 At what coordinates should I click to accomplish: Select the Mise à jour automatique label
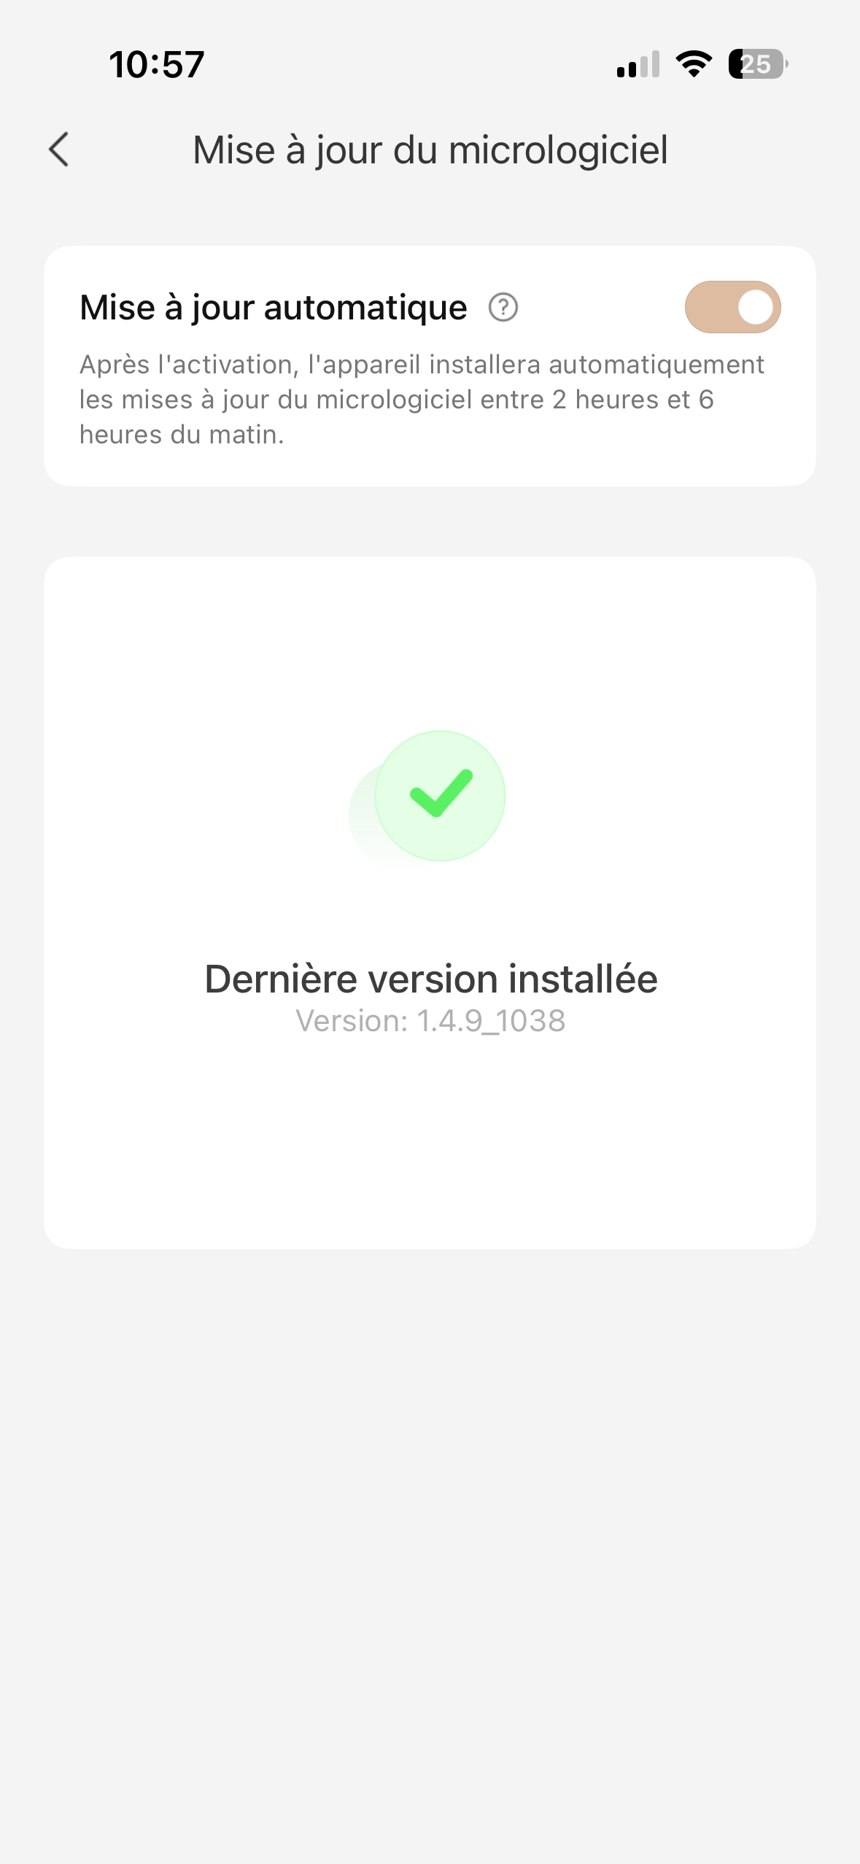[x=274, y=307]
